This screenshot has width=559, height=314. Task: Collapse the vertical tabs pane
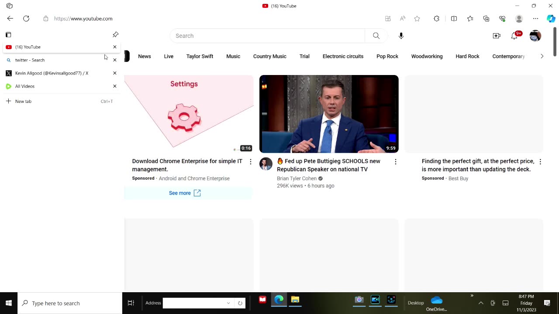pyautogui.click(x=8, y=34)
